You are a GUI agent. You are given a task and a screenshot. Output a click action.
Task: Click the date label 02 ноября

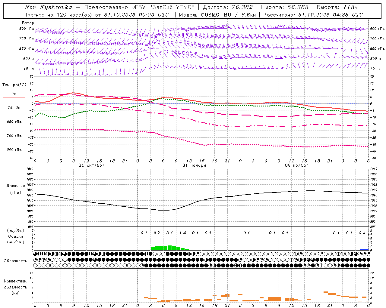297,165
